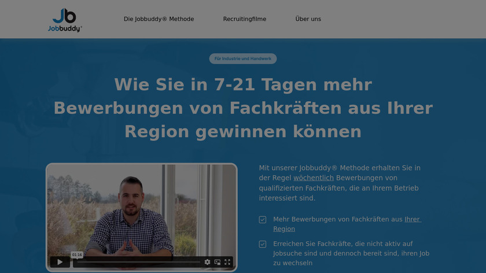
Task: Click the checkmark icon beside Mehr Bewerbungen
Action: pos(263,220)
